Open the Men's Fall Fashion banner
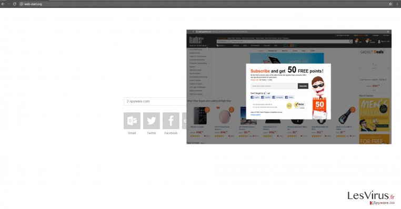Image resolution: width=401 pixels, height=209 pixels. pos(374,115)
